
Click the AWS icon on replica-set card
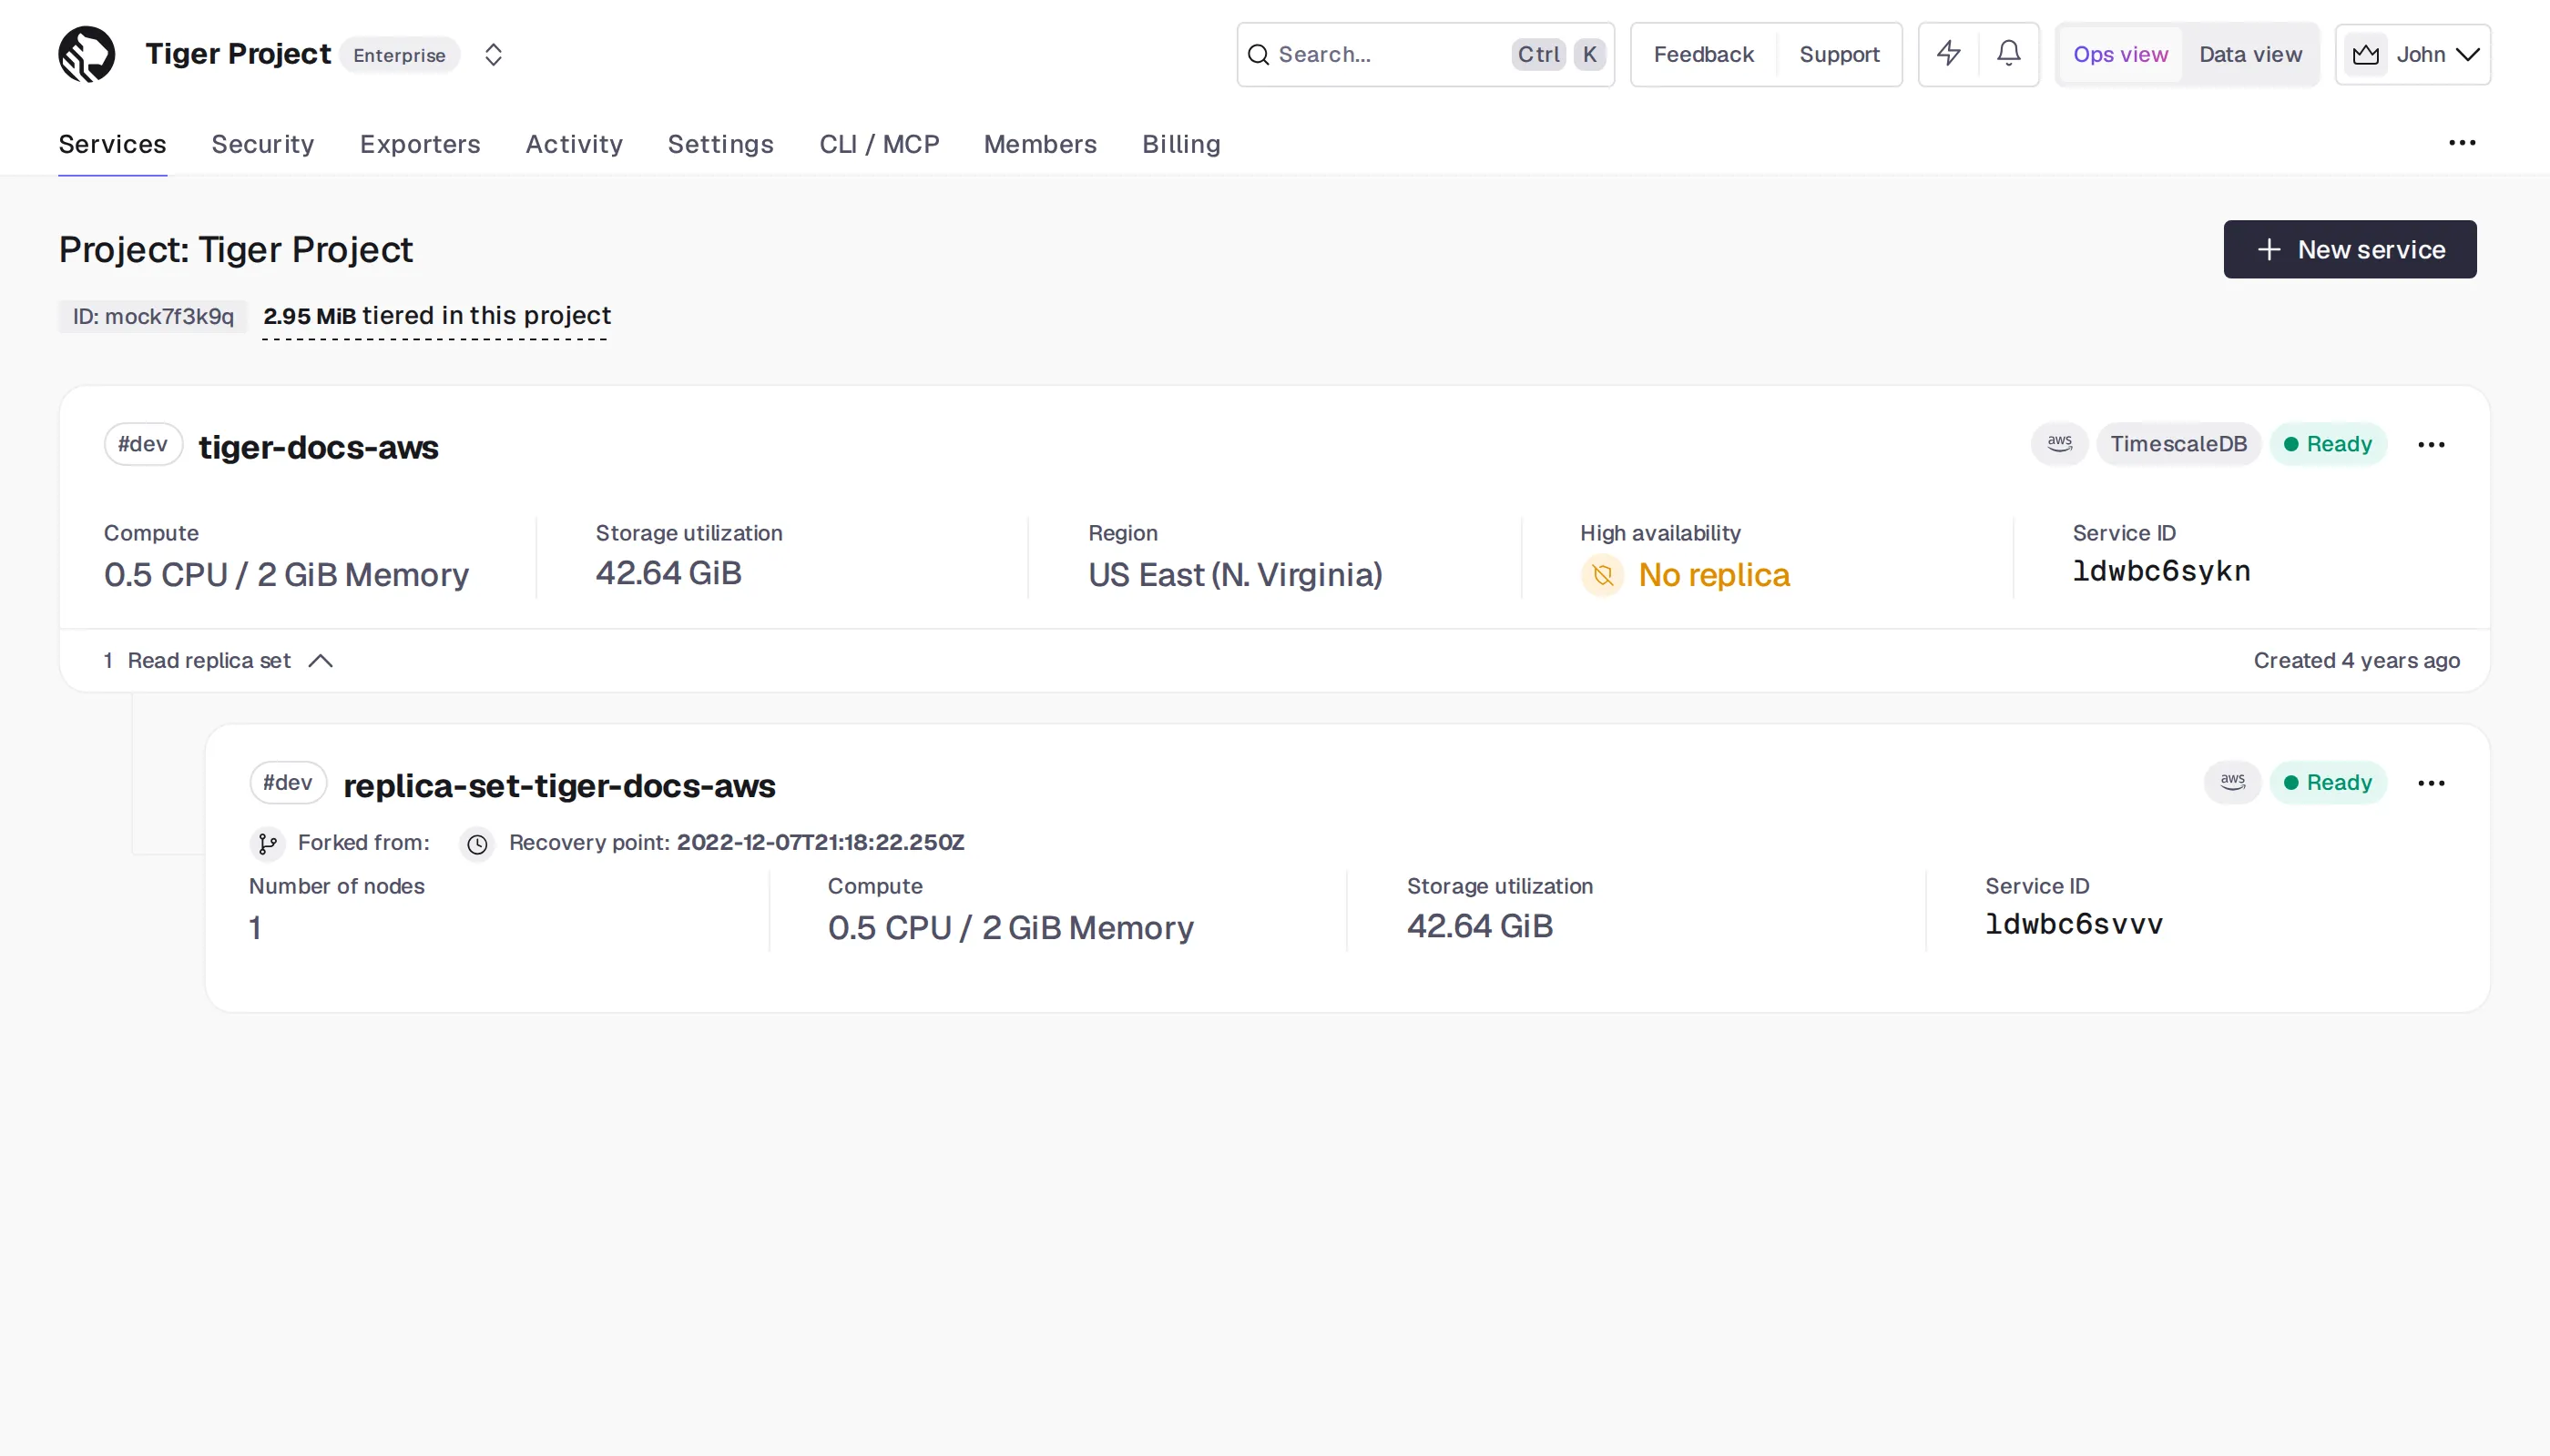2233,782
